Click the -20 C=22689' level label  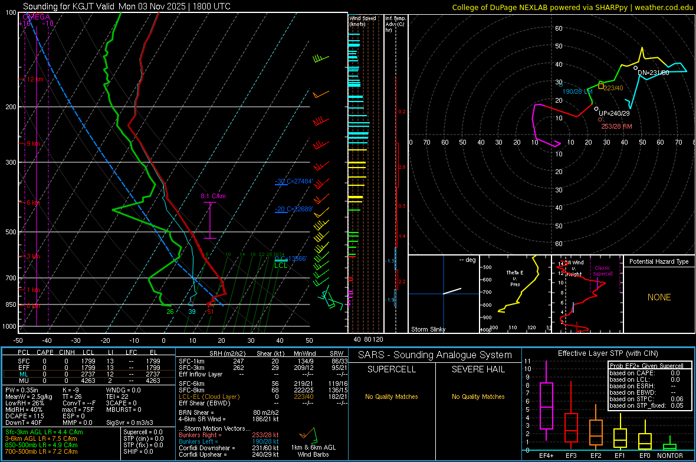294,209
